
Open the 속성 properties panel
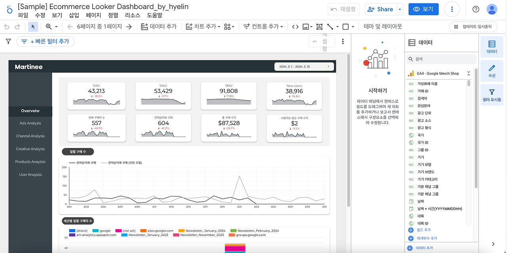point(492,71)
